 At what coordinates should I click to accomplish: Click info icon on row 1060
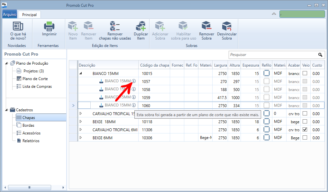point(134,105)
